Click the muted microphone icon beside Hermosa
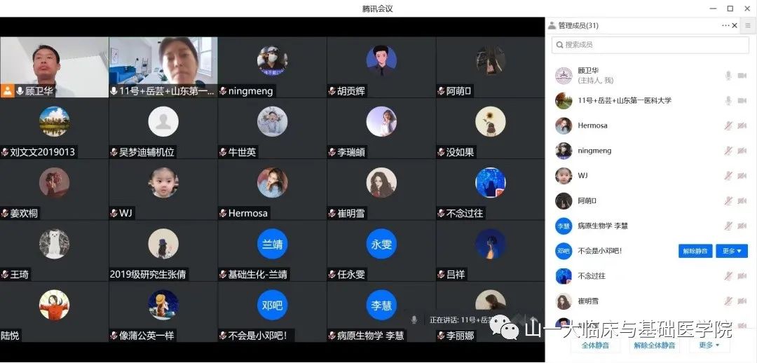This screenshot has width=757, height=363. (728, 126)
